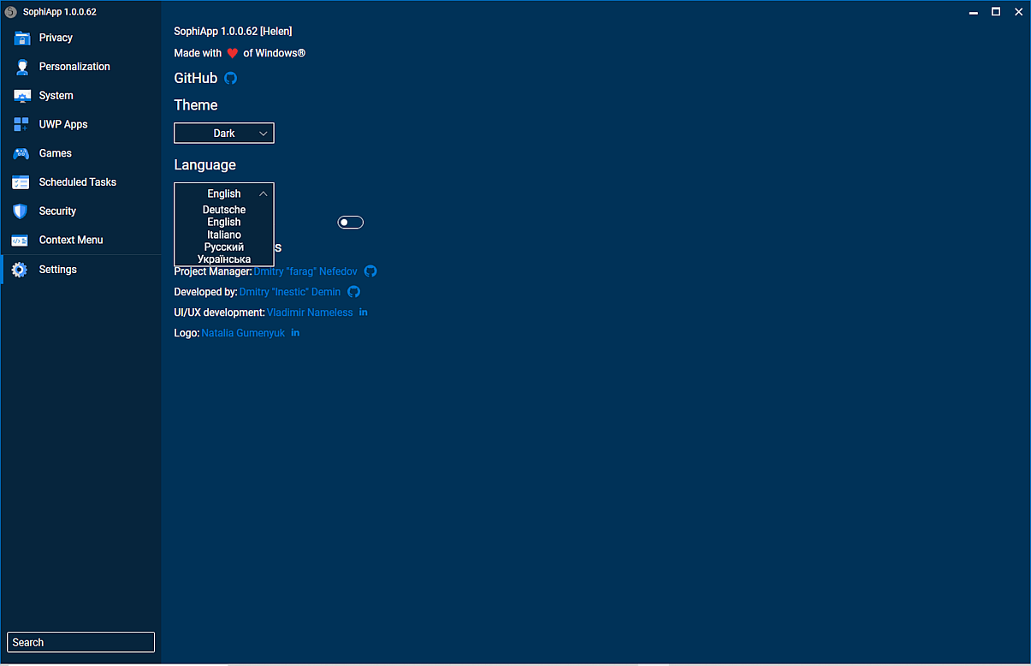Screen dimensions: 1031x666
Task: Pick the English option below Deutsche
Action: pos(224,222)
